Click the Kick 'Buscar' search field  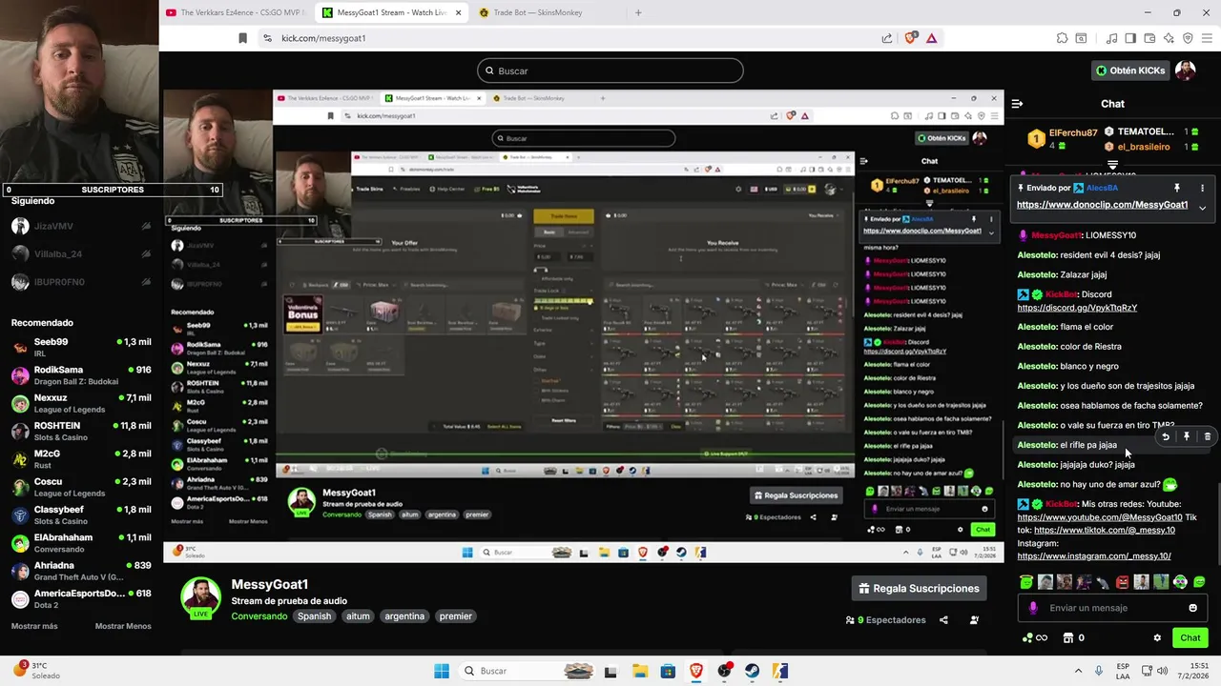(x=610, y=71)
